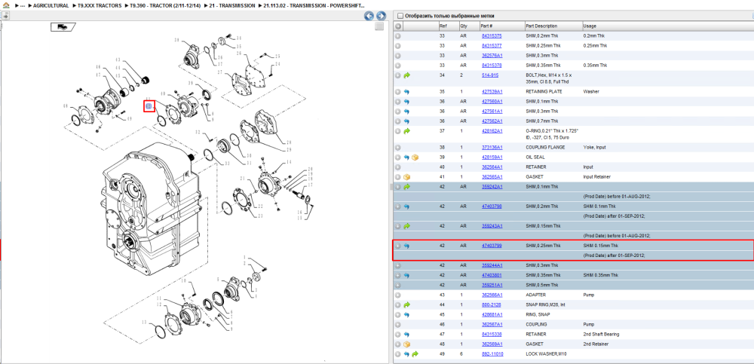This screenshot has width=754, height=364.
Task: Select the highlighted callout 42 in the diagram
Action: point(149,106)
